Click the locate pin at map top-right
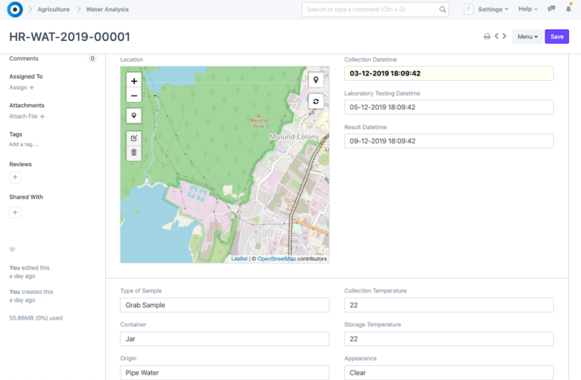 click(x=315, y=79)
